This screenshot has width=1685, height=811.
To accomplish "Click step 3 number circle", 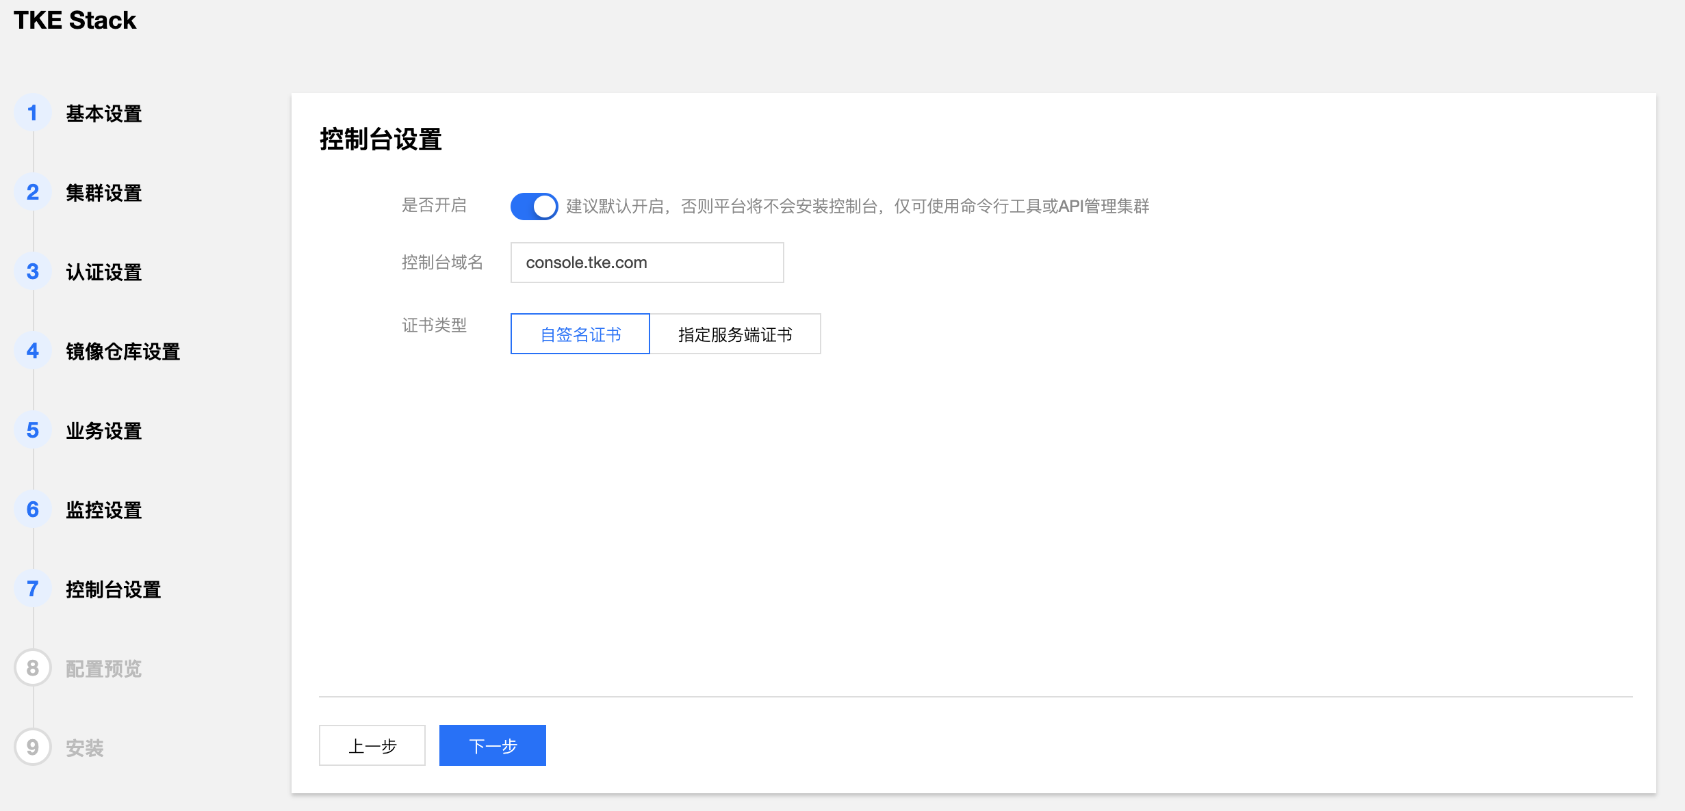I will coord(32,271).
